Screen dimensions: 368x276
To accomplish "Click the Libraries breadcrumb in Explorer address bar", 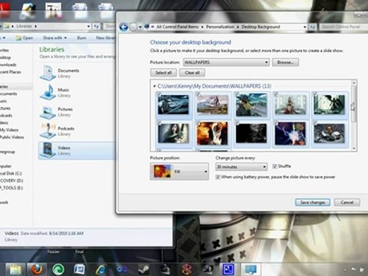I will pos(25,26).
